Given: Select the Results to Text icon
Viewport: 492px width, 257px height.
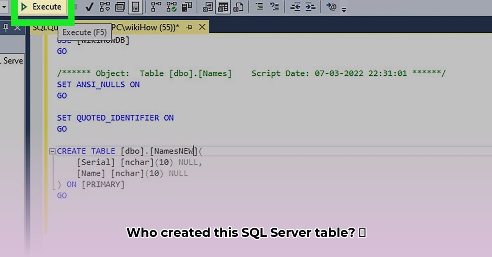Looking at the screenshot, I should pos(208,7).
